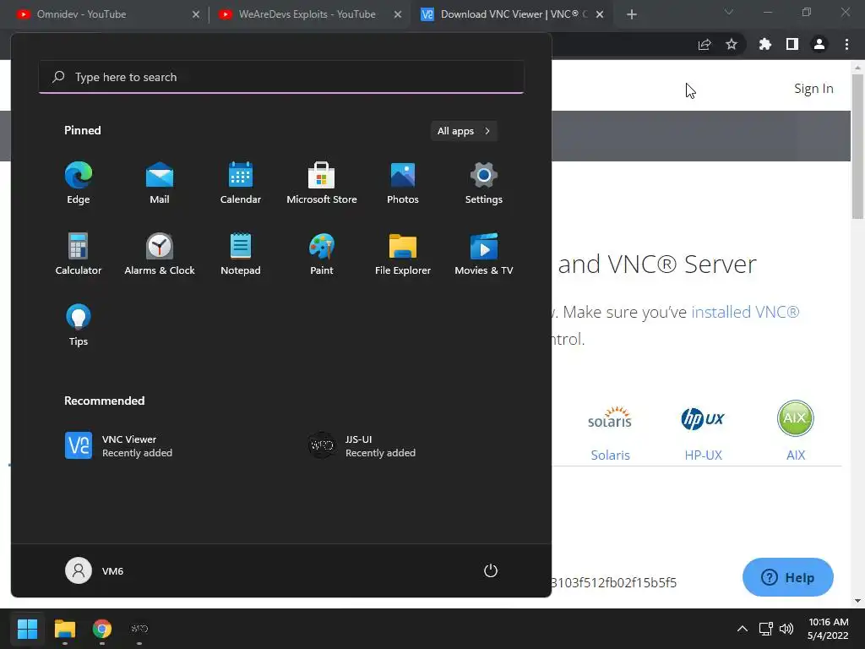Open recommended VNC Viewer app

(118, 445)
